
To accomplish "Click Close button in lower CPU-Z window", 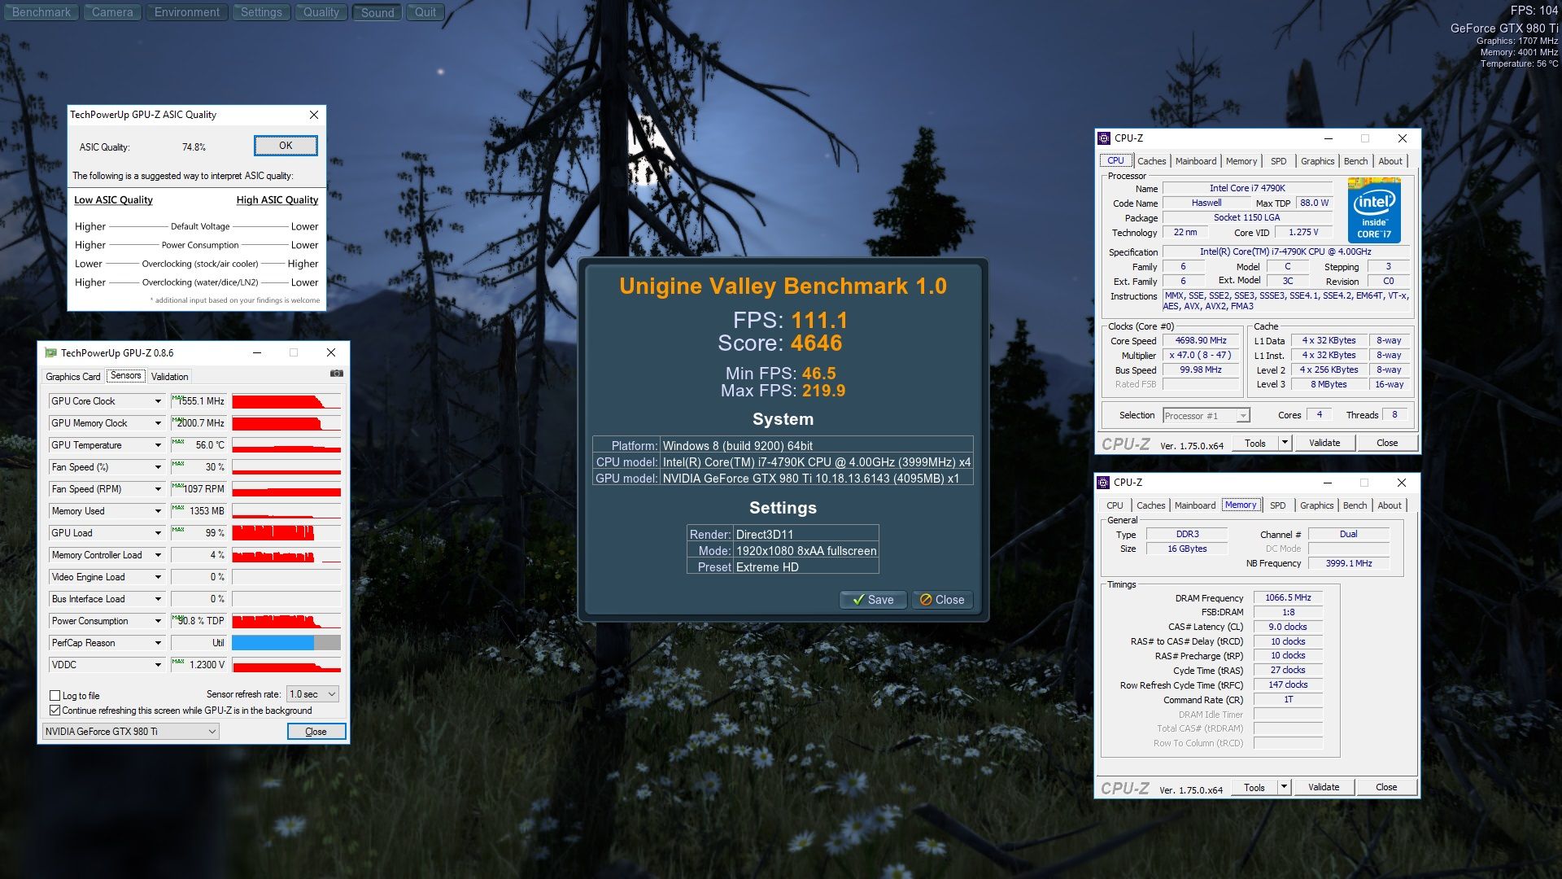I will (x=1386, y=787).
